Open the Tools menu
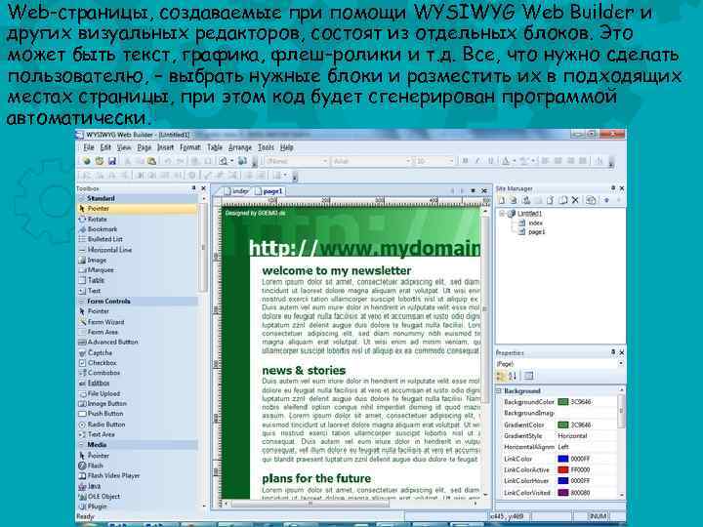This screenshot has height=527, width=703. [266, 147]
